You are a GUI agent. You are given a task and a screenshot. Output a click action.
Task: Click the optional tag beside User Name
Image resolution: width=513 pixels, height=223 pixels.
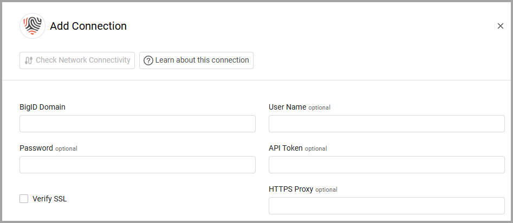pos(319,107)
